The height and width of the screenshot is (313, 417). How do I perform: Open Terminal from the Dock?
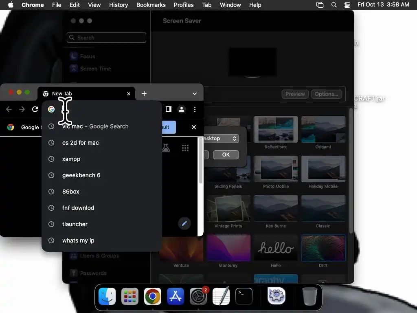(244, 296)
